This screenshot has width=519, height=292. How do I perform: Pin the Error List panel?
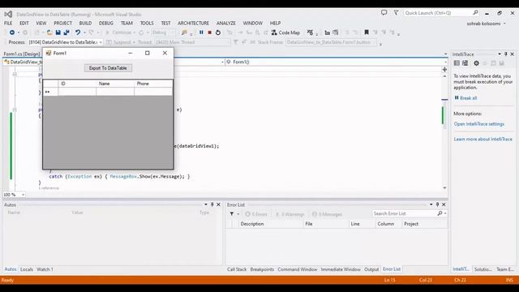click(437, 204)
